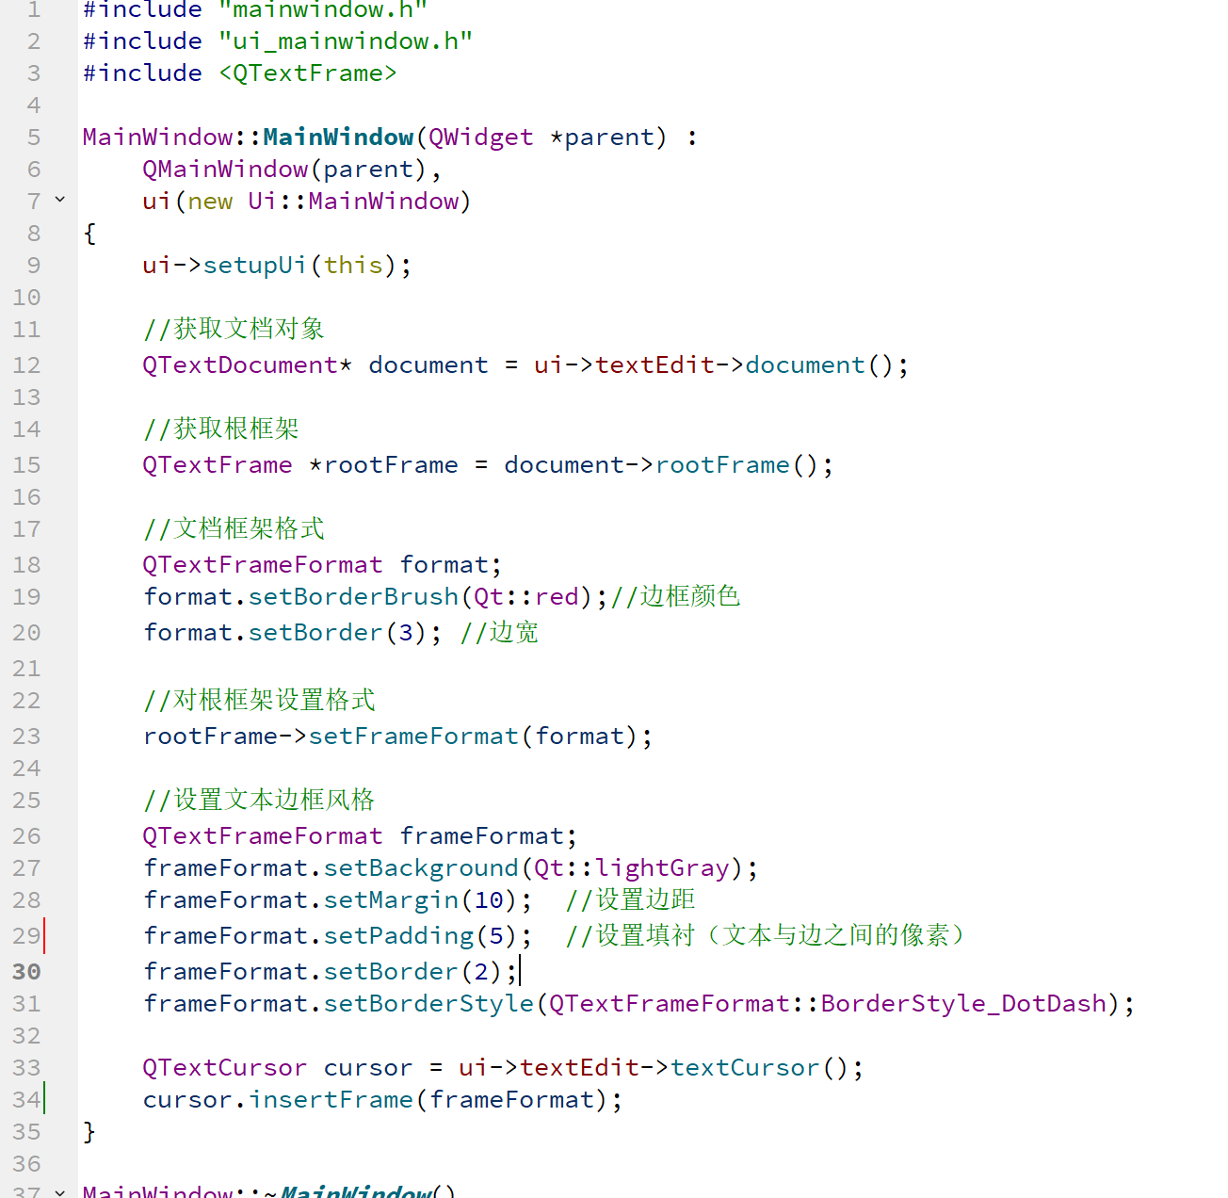Click the setBackground method name

(421, 868)
